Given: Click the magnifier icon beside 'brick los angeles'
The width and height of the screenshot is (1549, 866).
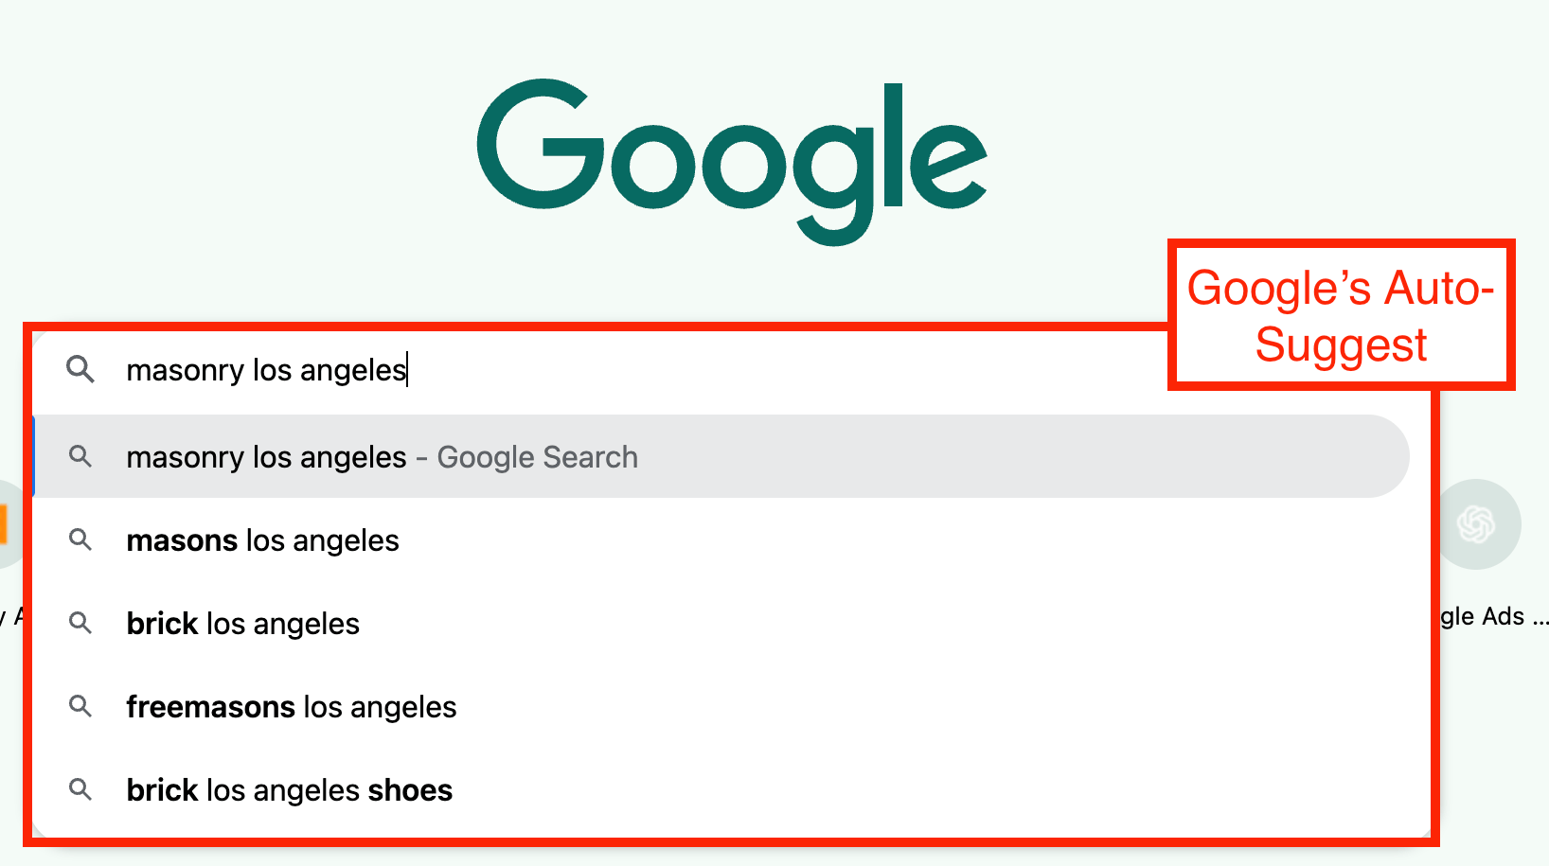Looking at the screenshot, I should coord(81,623).
